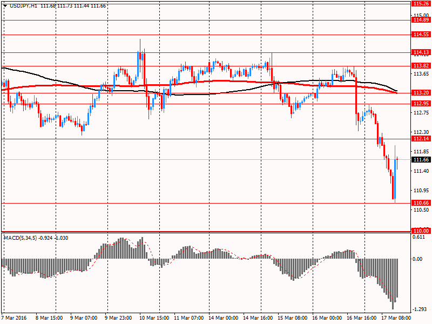The image size is (432, 324).
Task: Click the MACD 0.00 scale value
Action: (x=417, y=259)
